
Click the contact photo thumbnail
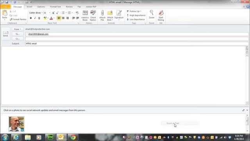[16, 124]
